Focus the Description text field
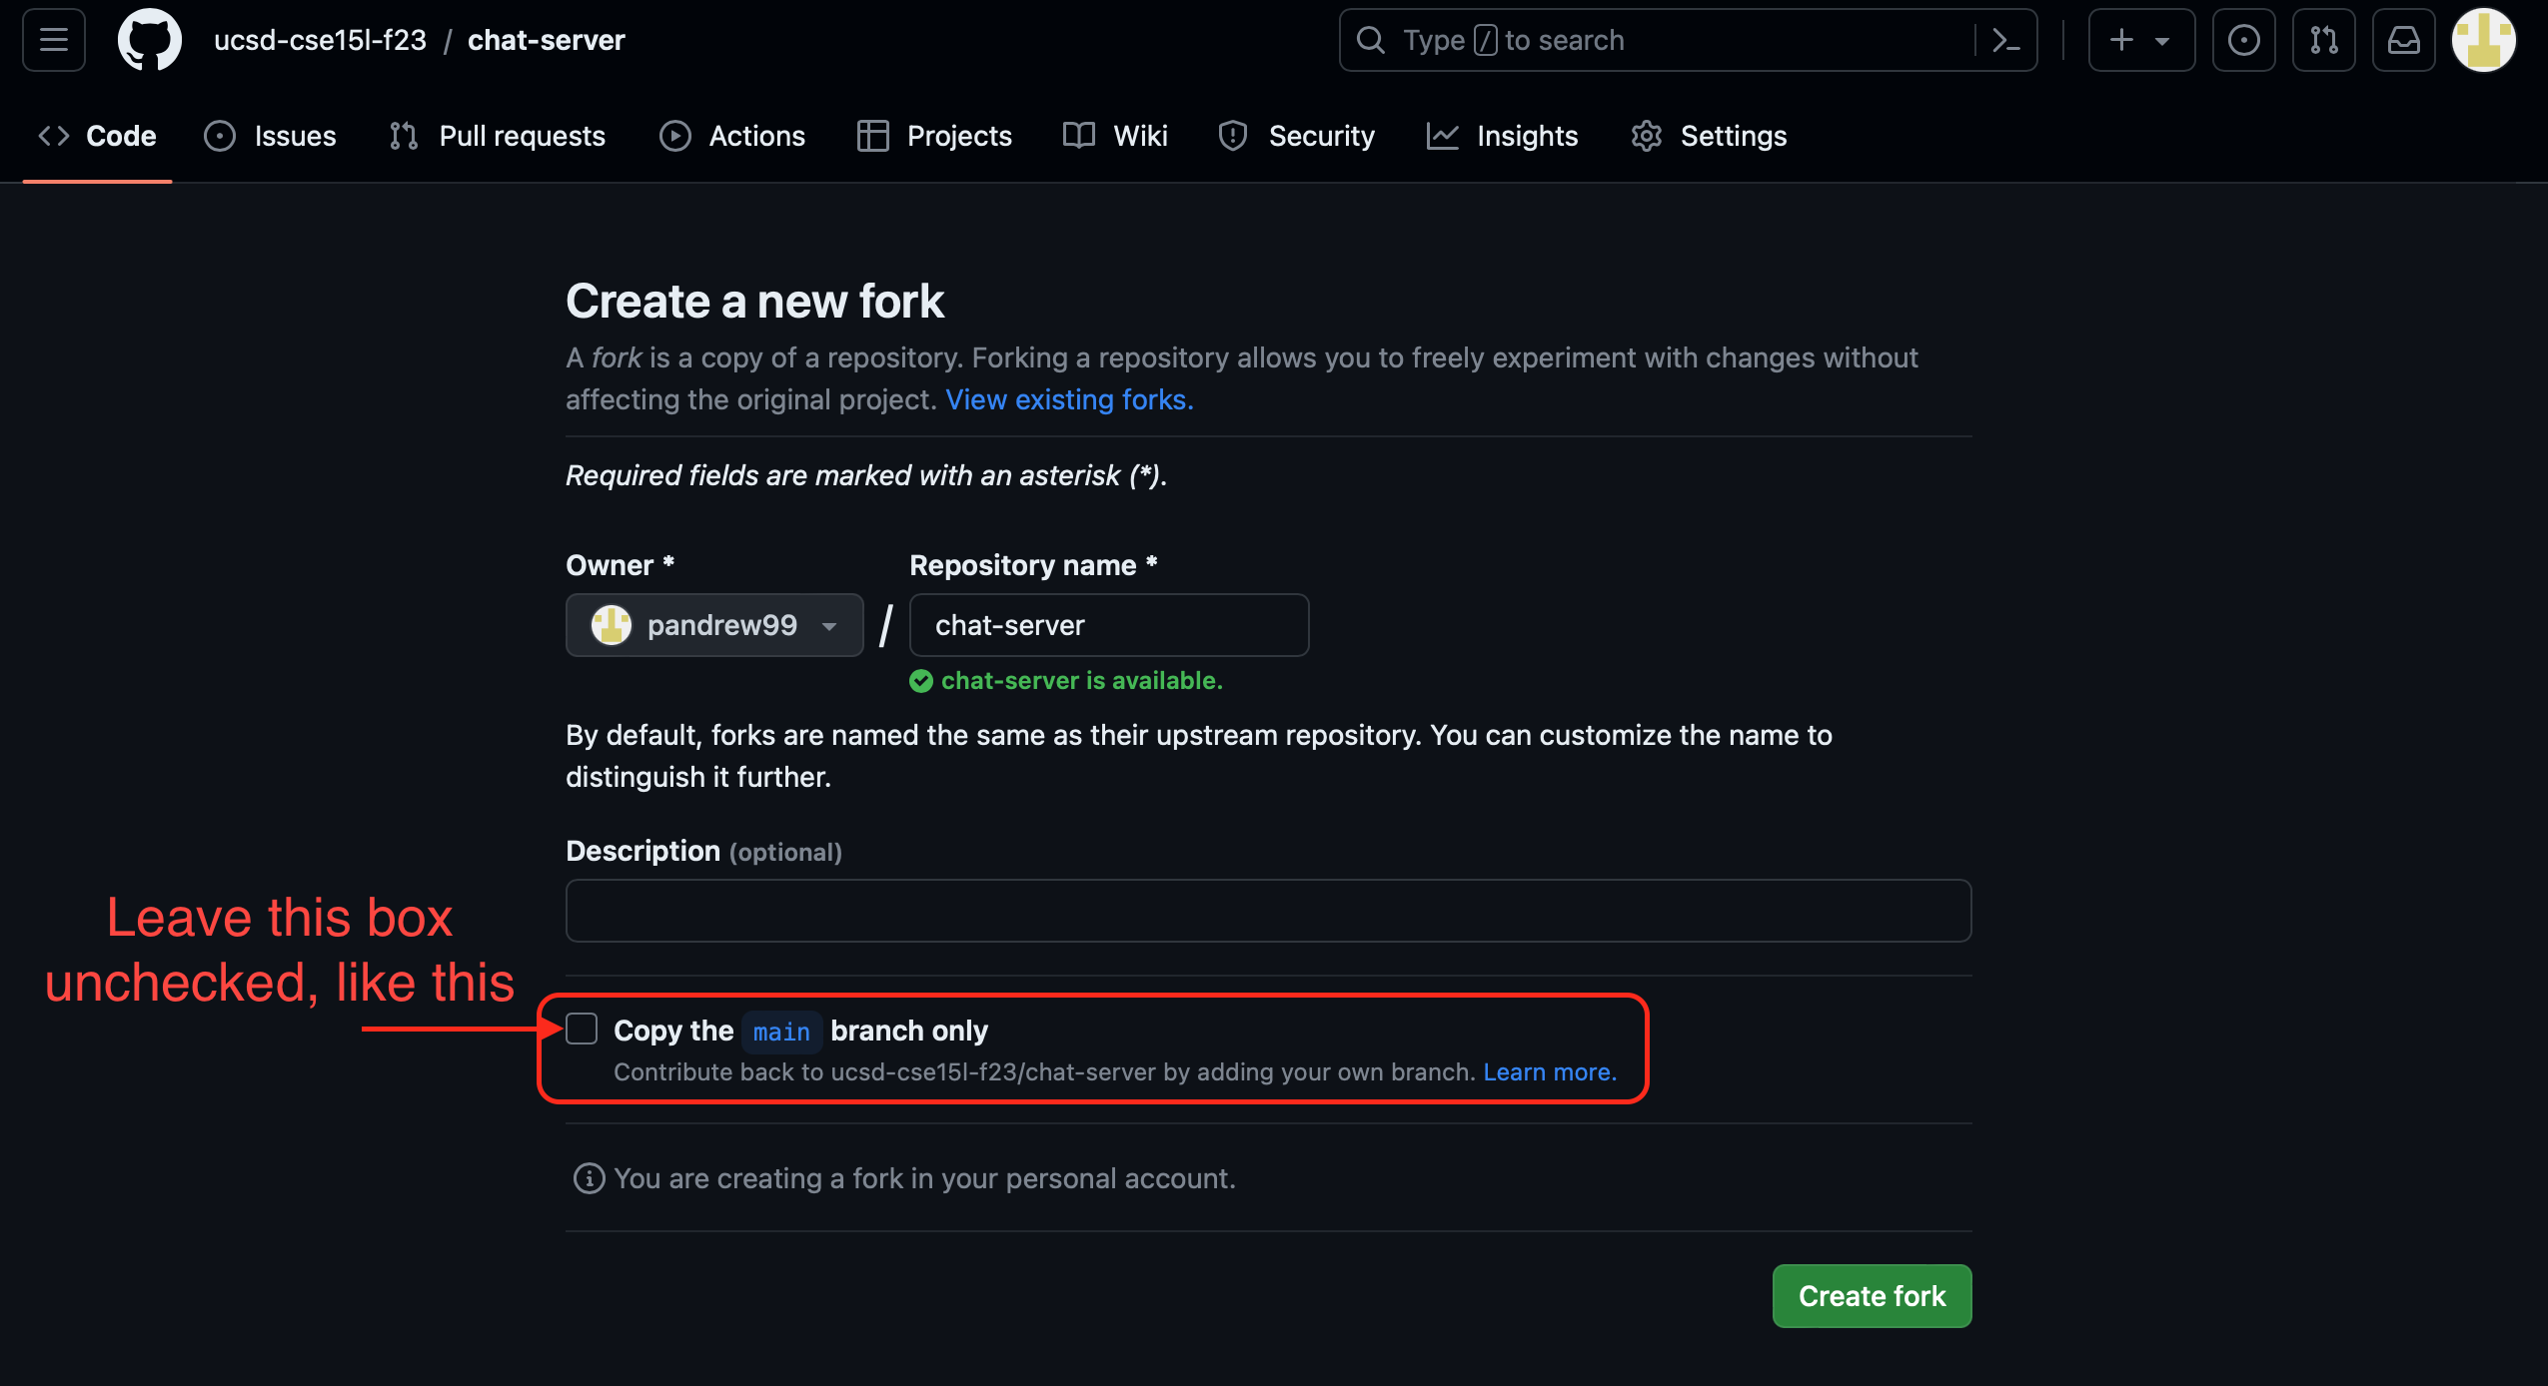Screen dimensions: 2548x1386 click(x=1268, y=911)
